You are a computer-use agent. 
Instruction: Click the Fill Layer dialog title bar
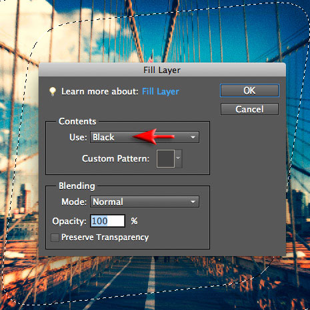[x=162, y=70]
